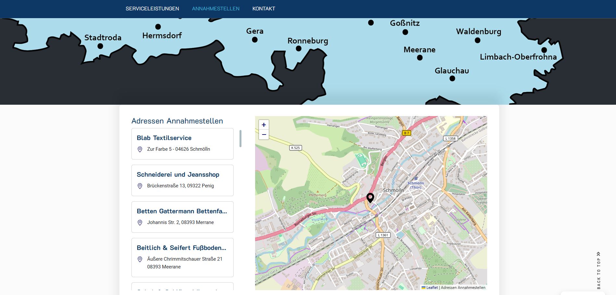
Task: Select the Glauchau marker dot
Action: pyautogui.click(x=452, y=78)
